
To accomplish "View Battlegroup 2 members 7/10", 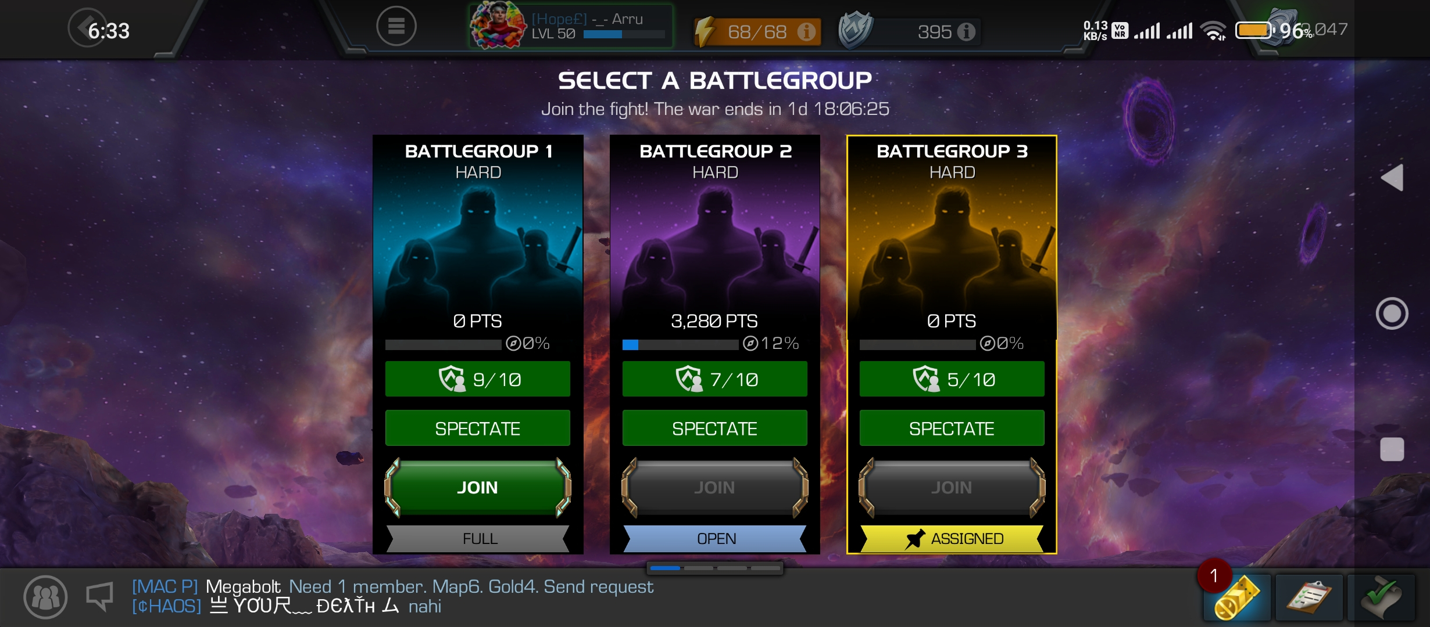I will click(x=714, y=379).
